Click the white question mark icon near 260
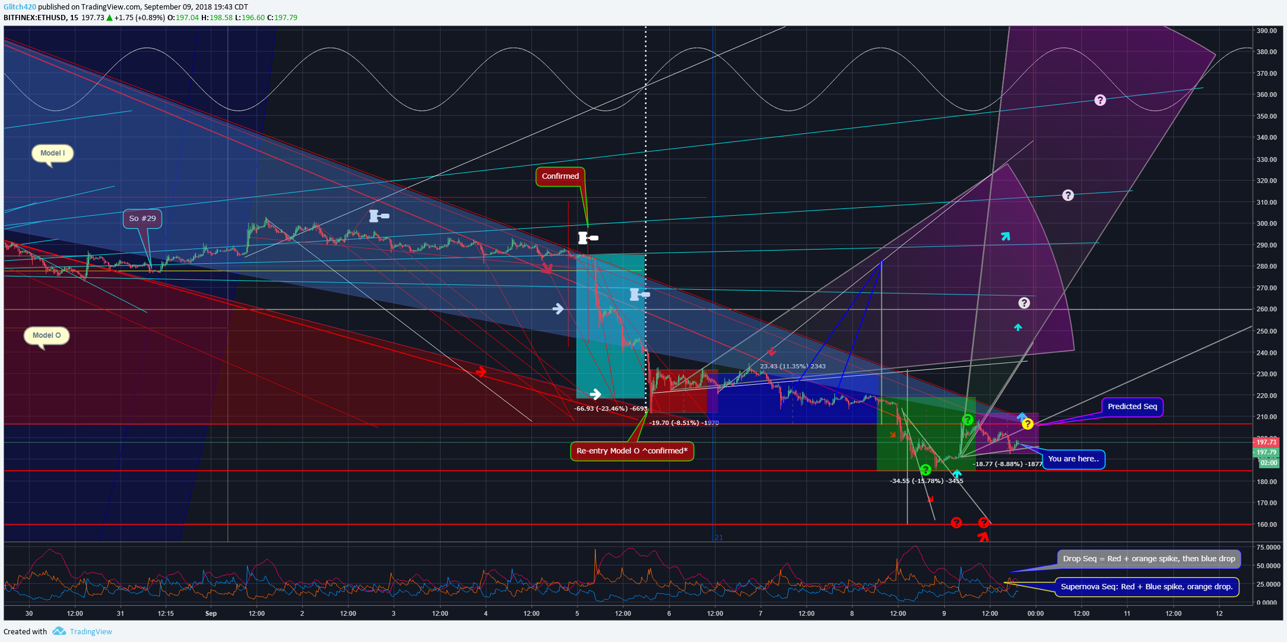Viewport: 1287px width, 642px height. coord(1024,303)
